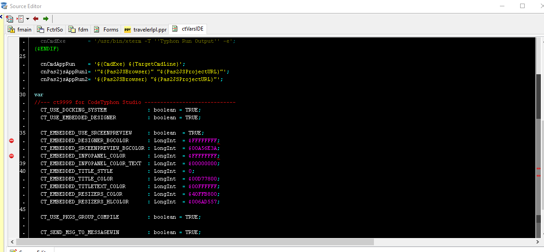Image resolution: width=544 pixels, height=252 pixels.
Task: Click the error marker beside CT_EMBEDDED_DESIGNER_BGCOLOR line
Action: (12, 140)
